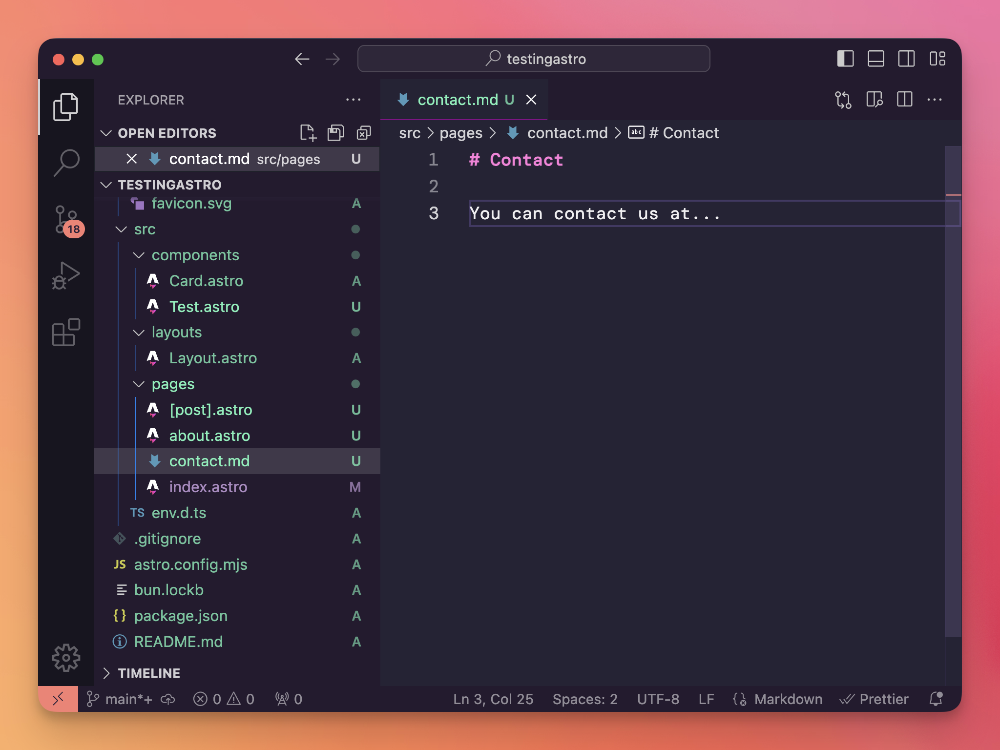Click the Open Preview to the Side icon
This screenshot has width=1000, height=750.
[874, 100]
